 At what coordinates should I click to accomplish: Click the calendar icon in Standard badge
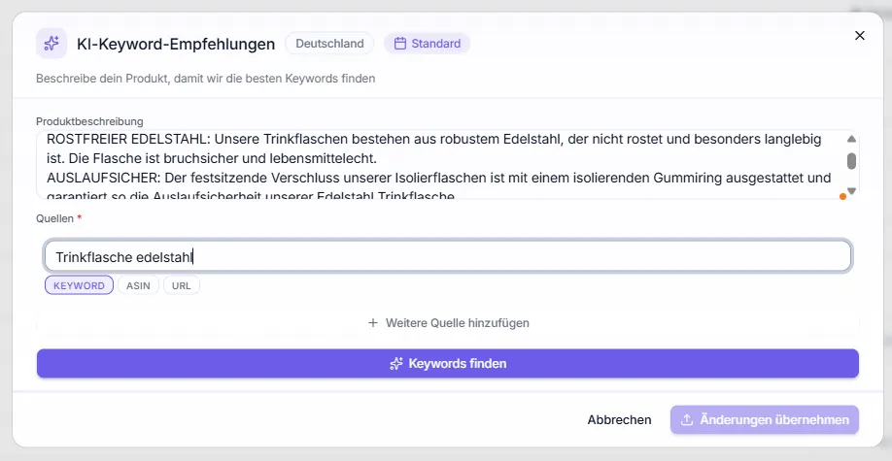tap(400, 44)
